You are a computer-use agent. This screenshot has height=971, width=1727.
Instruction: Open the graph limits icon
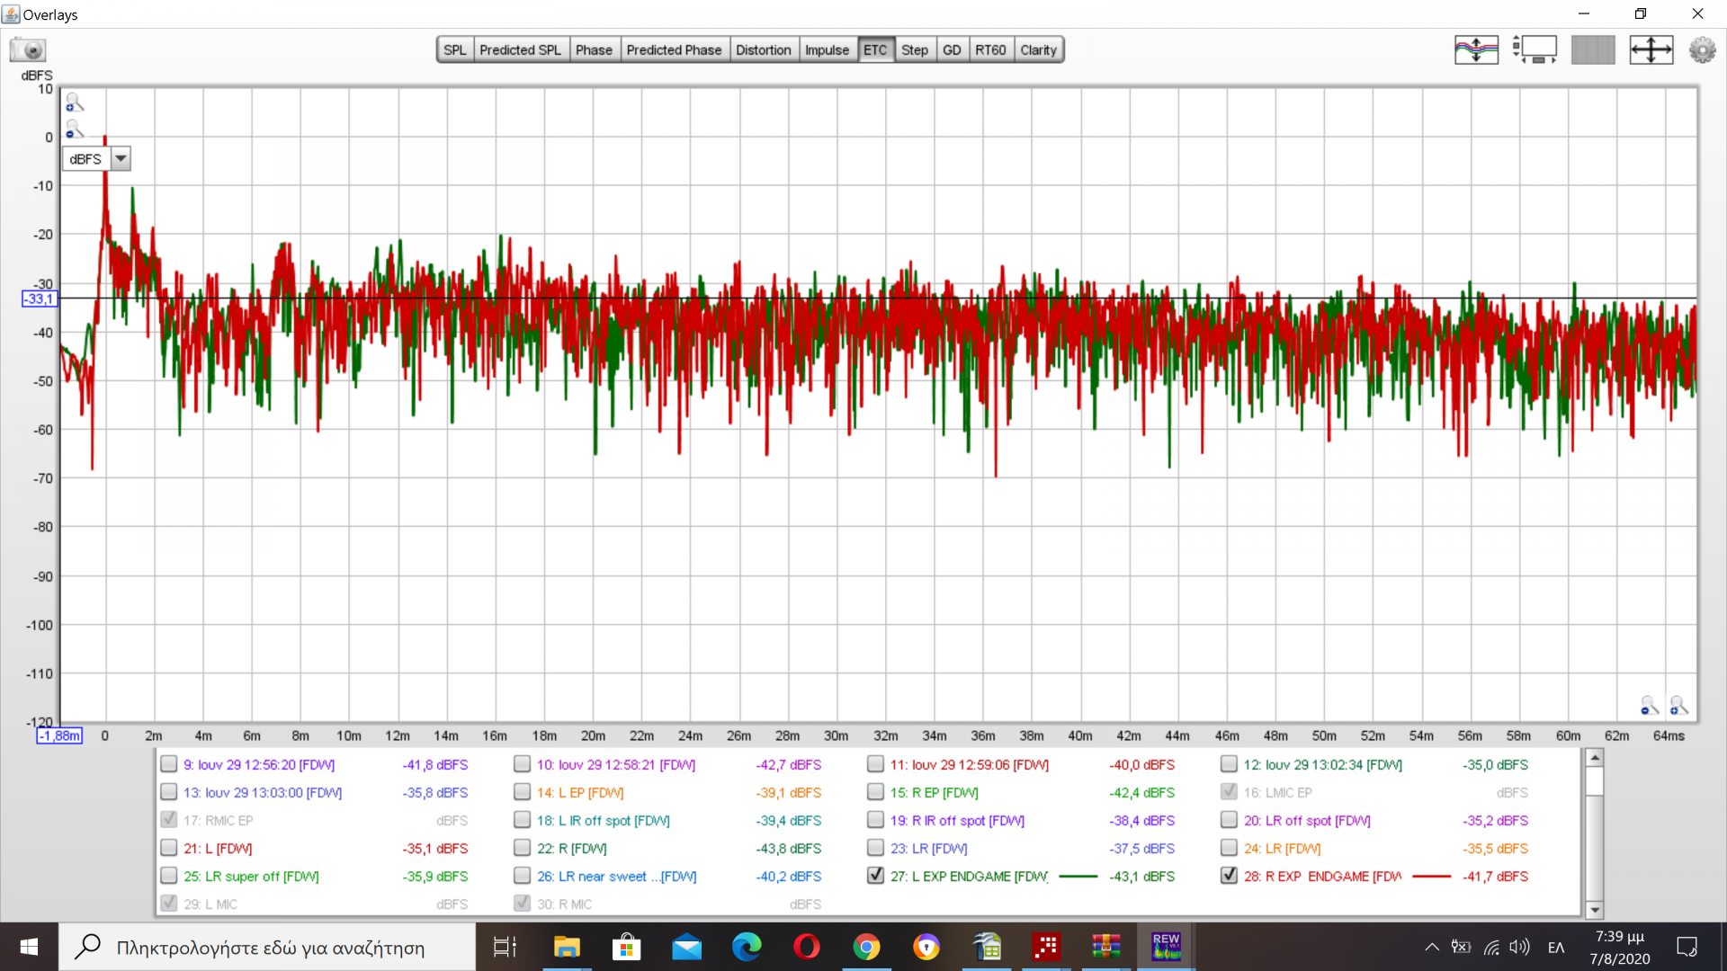(x=1535, y=49)
